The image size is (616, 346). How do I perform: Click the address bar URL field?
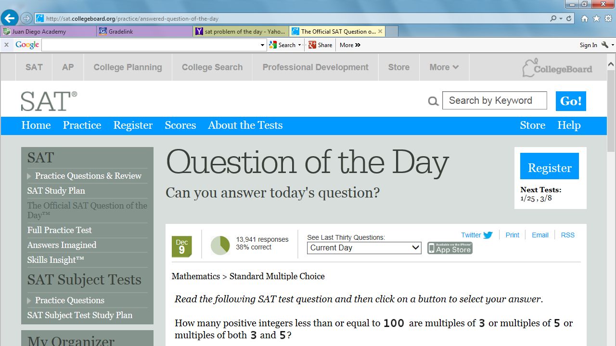click(x=289, y=18)
